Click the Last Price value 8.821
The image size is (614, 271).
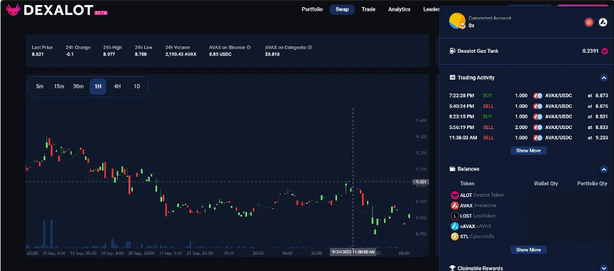(38, 54)
